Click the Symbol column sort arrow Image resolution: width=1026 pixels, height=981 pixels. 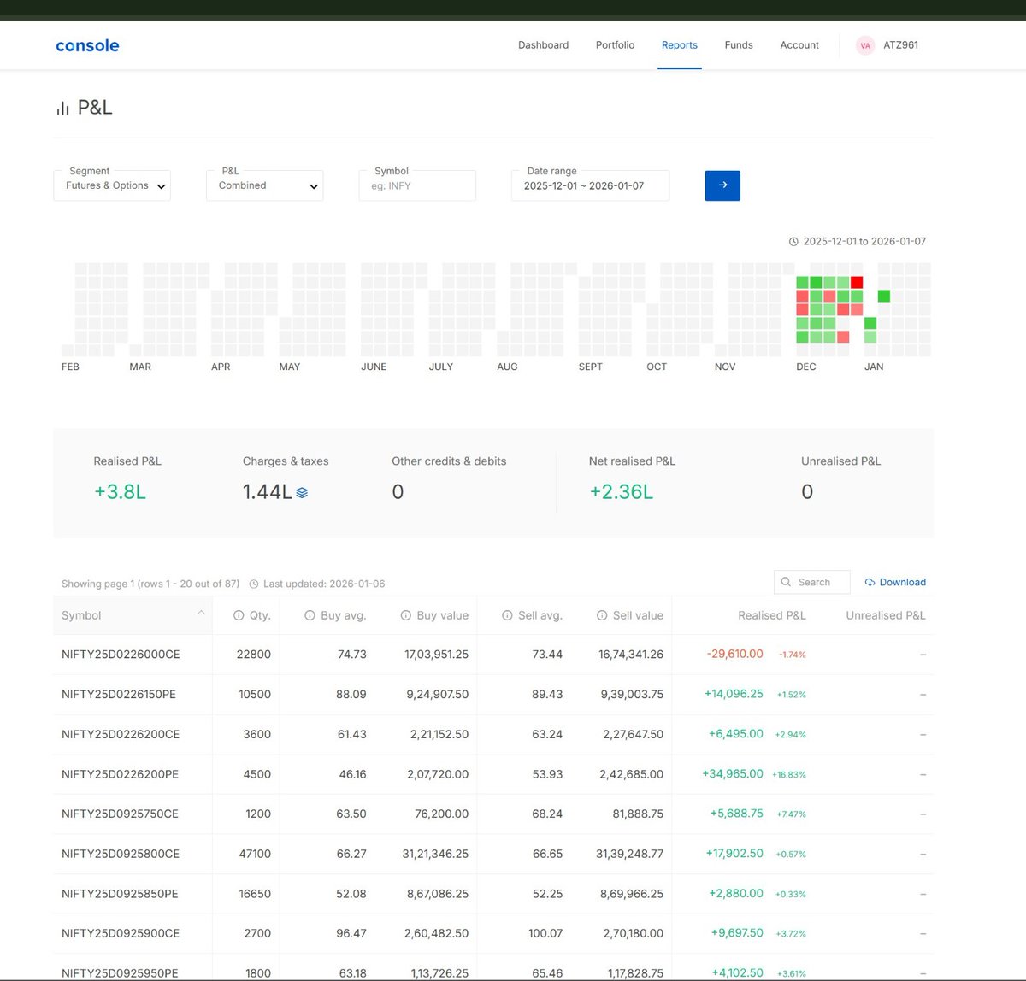pos(201,613)
